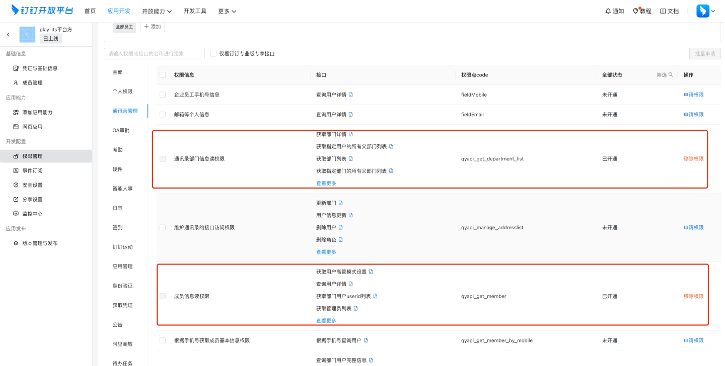切换到OA审批分类

click(122, 130)
